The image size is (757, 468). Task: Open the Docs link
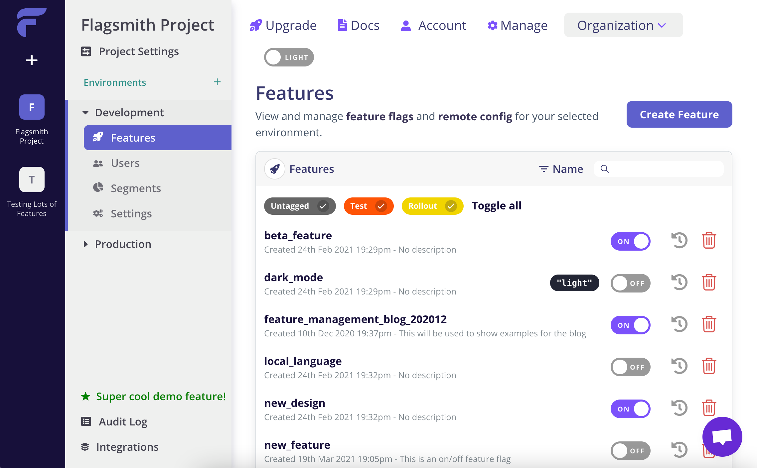pos(358,25)
